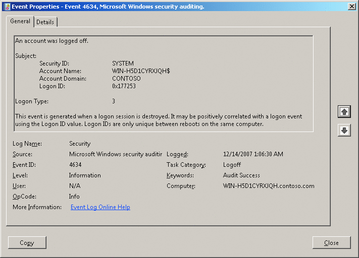359x258 pixels.
Task: Select the Event ID value 4634
Action: click(x=75, y=165)
